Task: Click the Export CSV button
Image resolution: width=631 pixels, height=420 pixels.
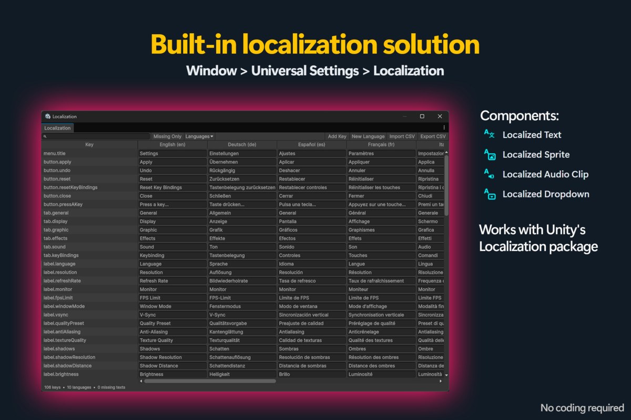Action: pos(433,136)
